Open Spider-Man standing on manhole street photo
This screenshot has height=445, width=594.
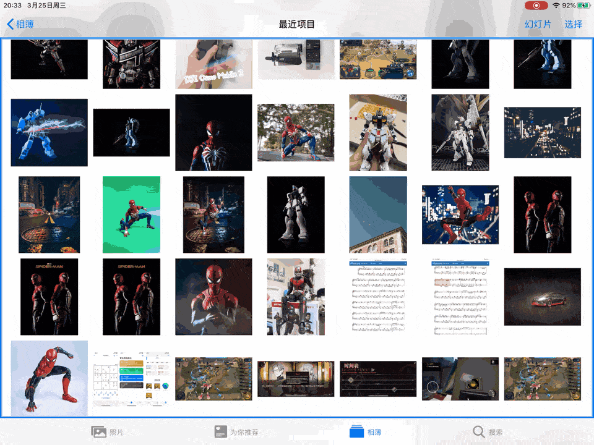click(213, 214)
